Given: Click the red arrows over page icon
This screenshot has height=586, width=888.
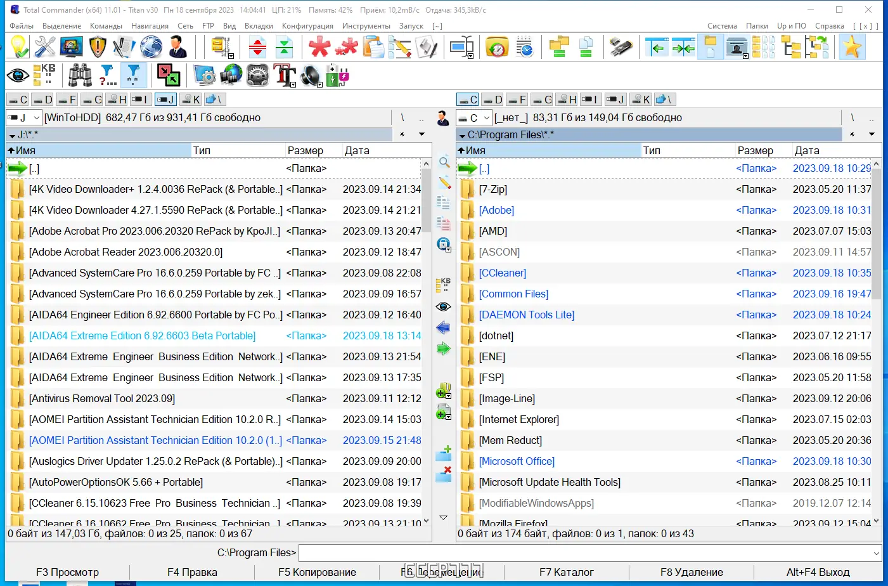Looking at the screenshot, I should pos(257,47).
